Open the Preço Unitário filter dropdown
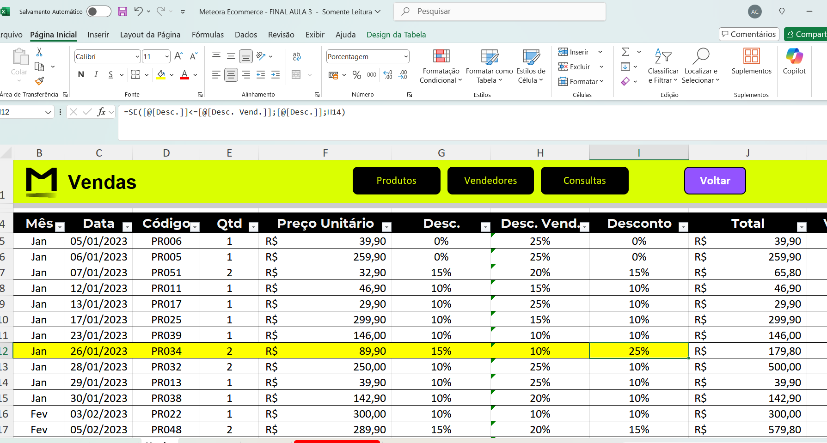The height and width of the screenshot is (443, 827). click(387, 227)
